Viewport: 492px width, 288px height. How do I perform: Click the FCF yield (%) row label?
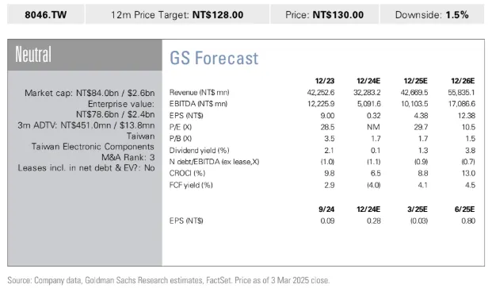point(191,185)
